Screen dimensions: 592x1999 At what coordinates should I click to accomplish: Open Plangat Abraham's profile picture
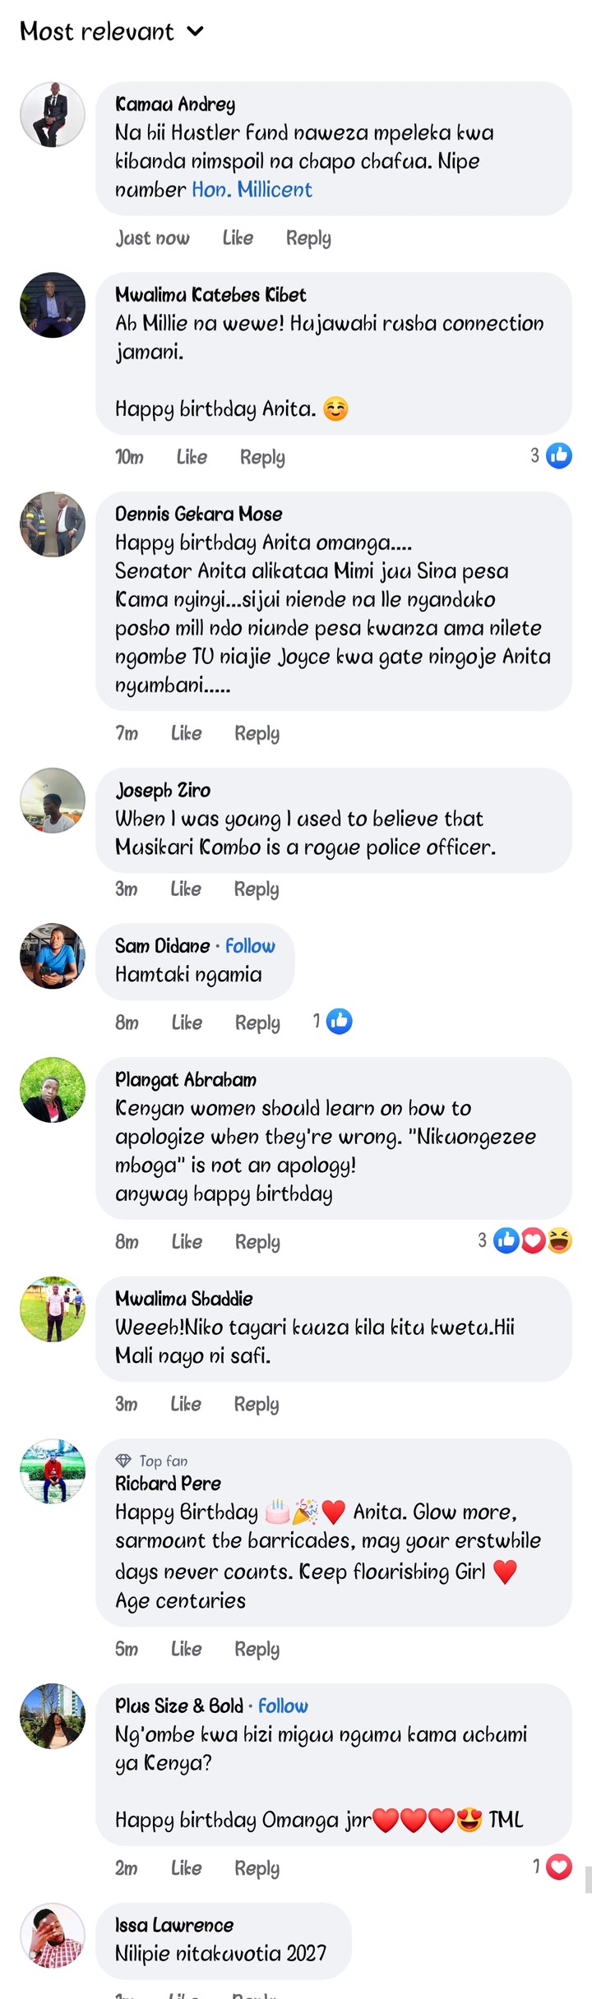click(53, 1090)
